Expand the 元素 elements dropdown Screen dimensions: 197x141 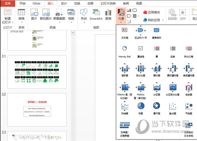pyautogui.click(x=121, y=16)
